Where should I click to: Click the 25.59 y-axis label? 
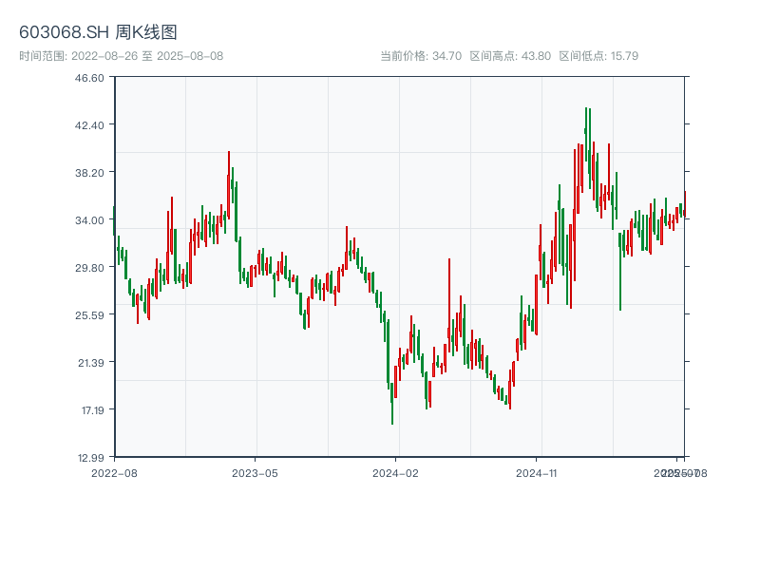click(x=89, y=315)
